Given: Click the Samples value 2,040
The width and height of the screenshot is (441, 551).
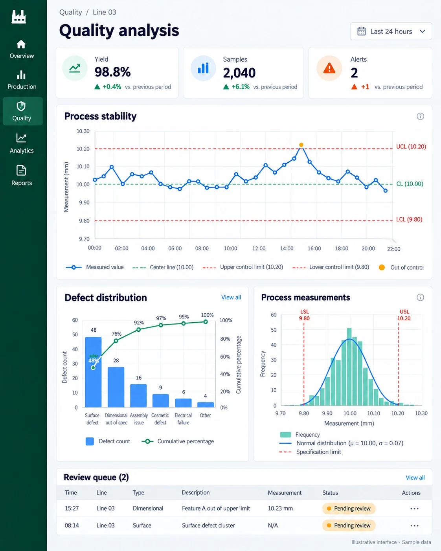Looking at the screenshot, I should click(x=239, y=73).
